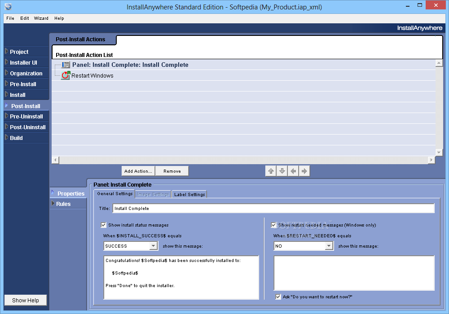Expand the Pre-Install section
This screenshot has width=449, height=314.
click(x=26, y=84)
